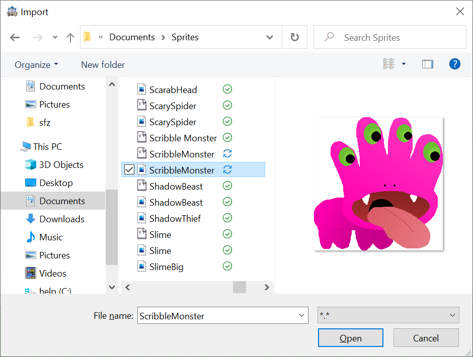The width and height of the screenshot is (473, 357).
Task: Select ShadowBeast image file
Action: click(x=170, y=202)
